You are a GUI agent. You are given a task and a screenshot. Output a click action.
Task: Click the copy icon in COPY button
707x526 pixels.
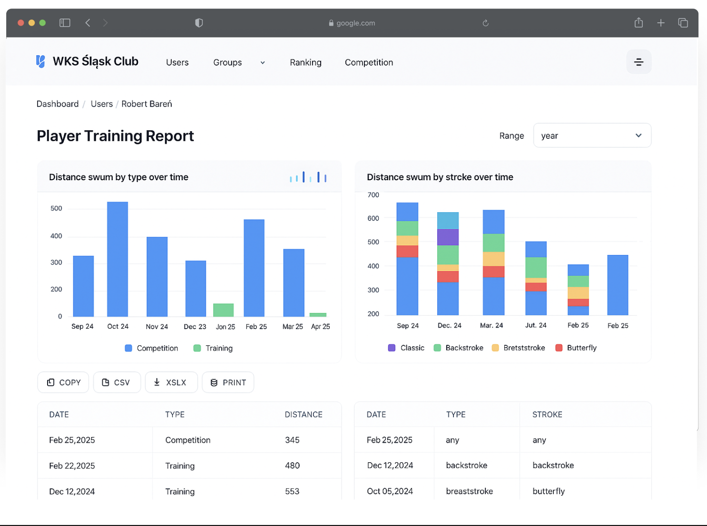coord(50,382)
